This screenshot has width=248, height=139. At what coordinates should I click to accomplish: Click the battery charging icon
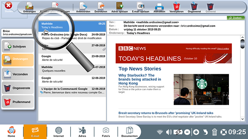pos(178,132)
